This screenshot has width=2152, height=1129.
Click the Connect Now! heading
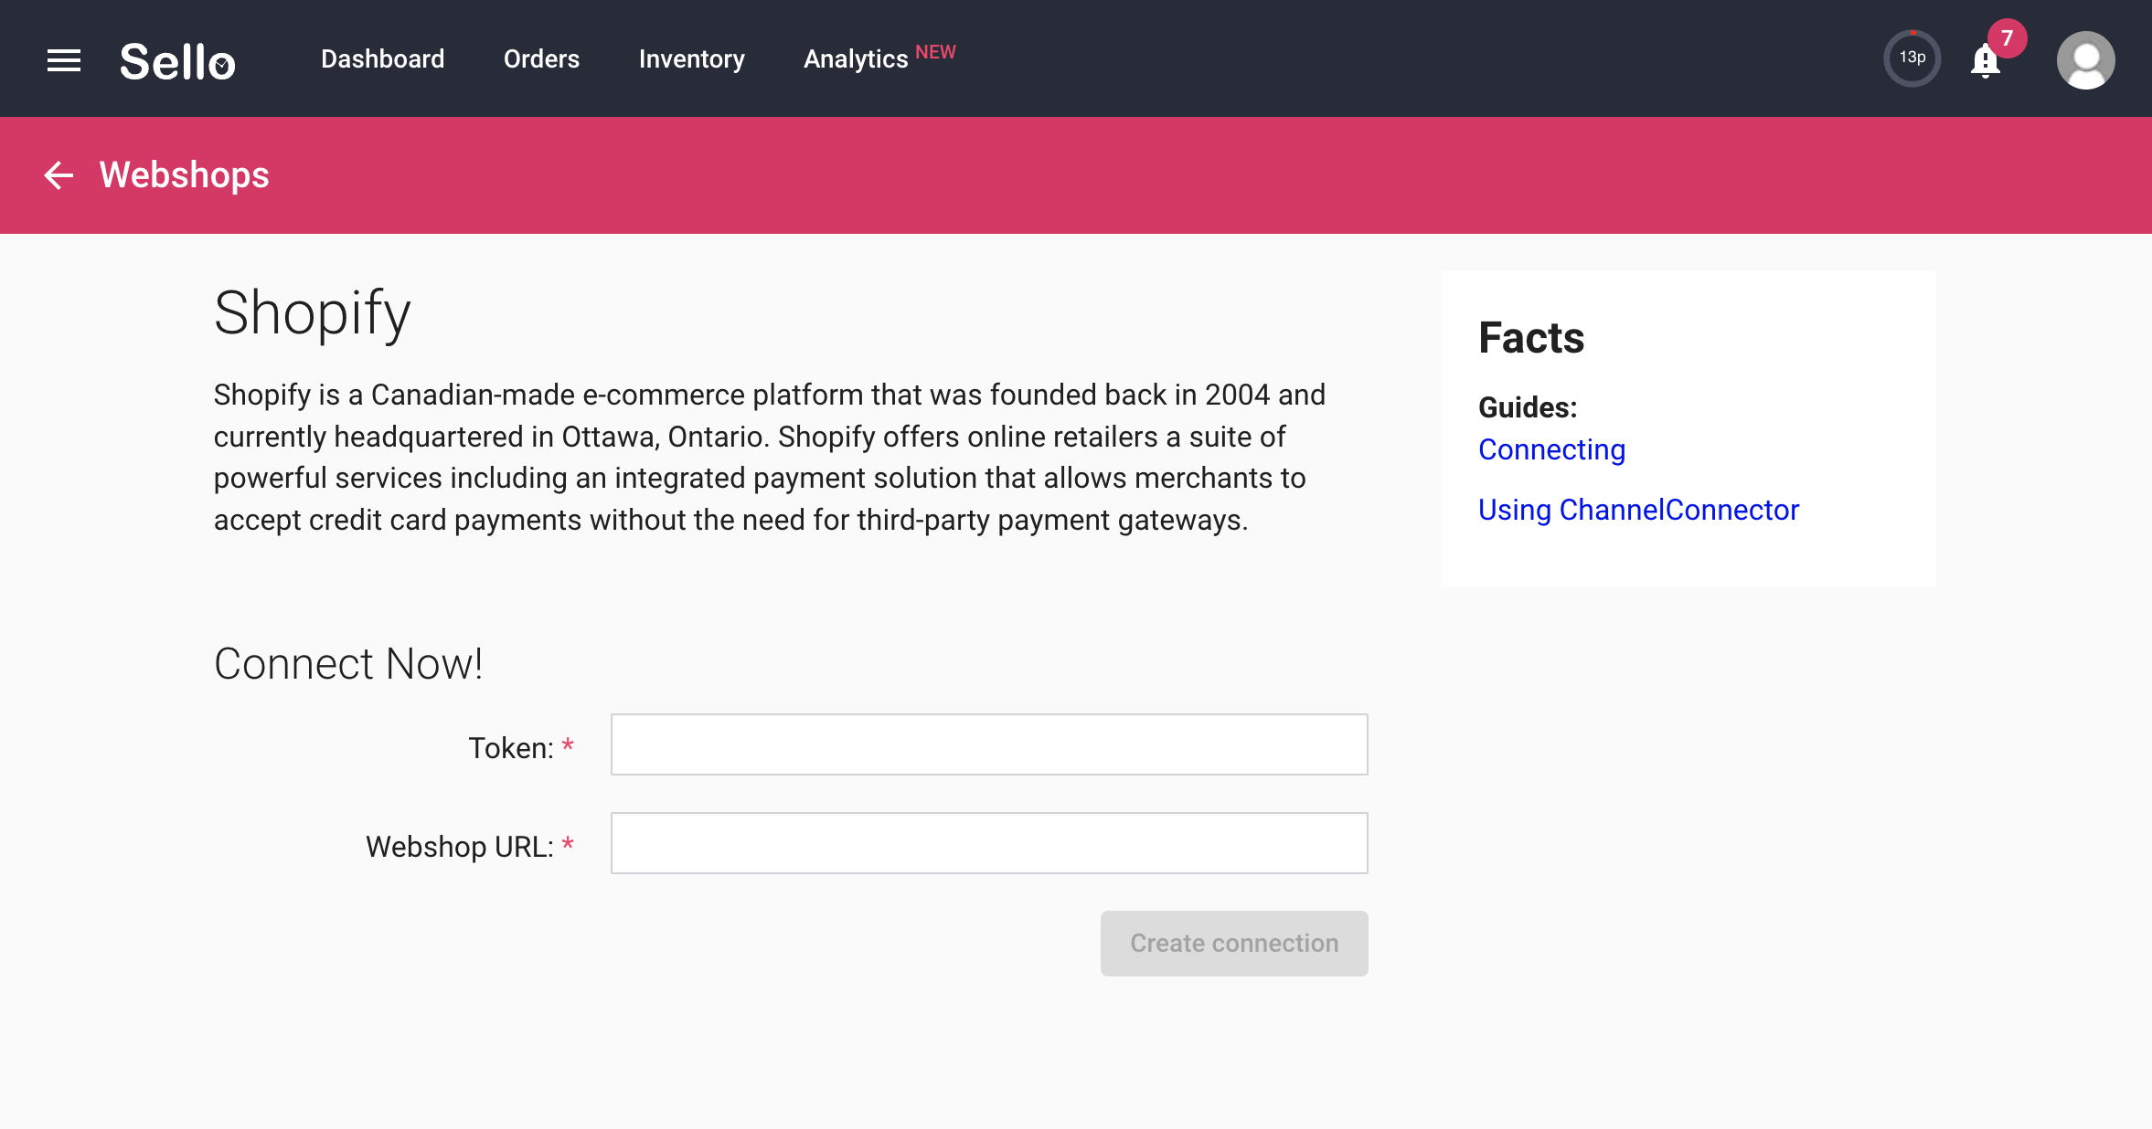[348, 664]
